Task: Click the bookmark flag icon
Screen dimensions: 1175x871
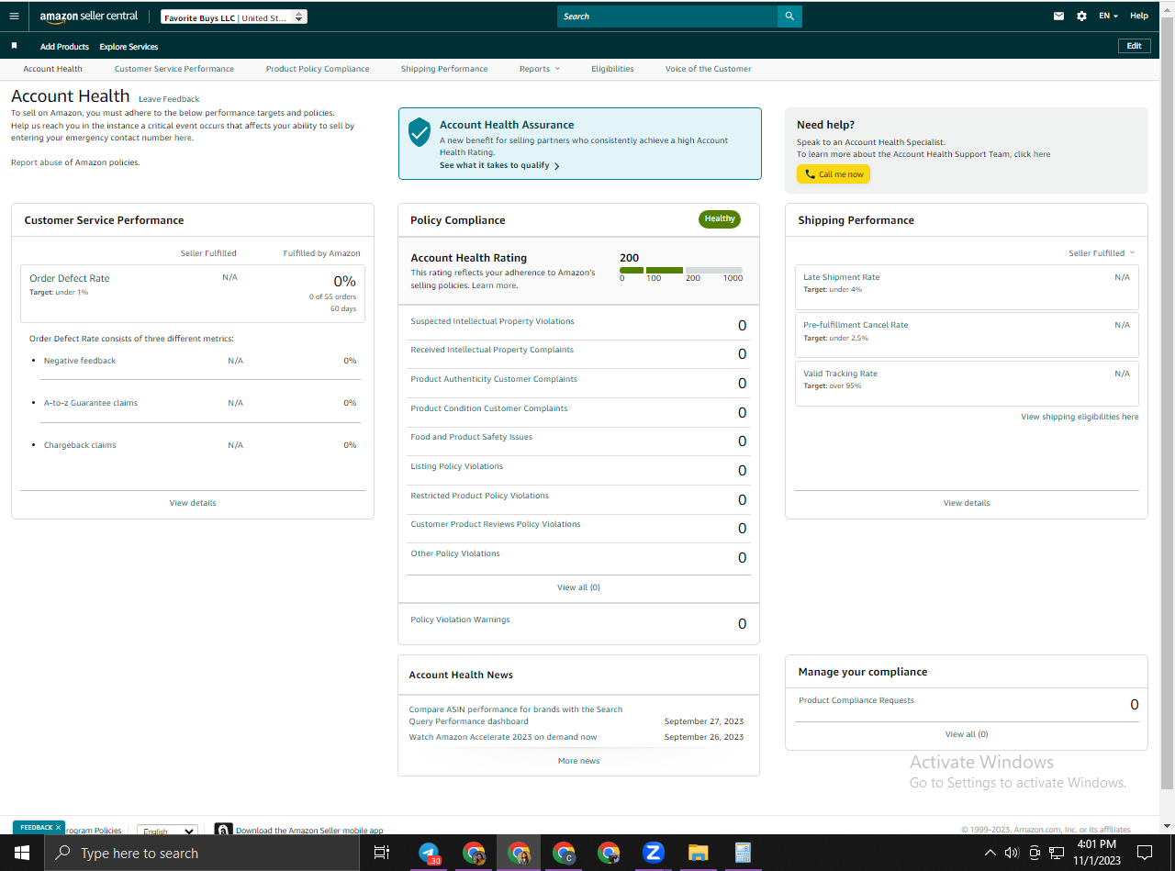Action: [x=14, y=46]
